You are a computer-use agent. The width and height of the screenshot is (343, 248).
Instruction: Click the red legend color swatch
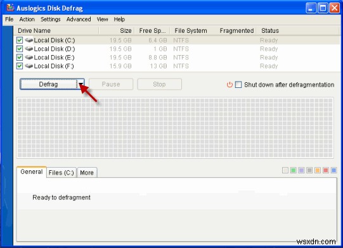(326, 170)
